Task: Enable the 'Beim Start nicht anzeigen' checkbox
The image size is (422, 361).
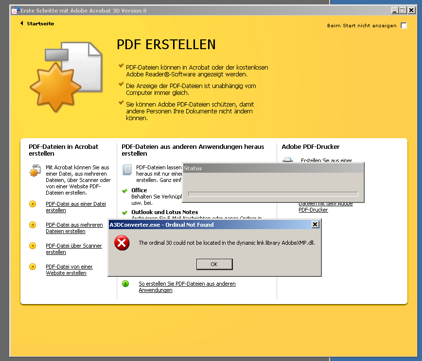Action: point(404,26)
